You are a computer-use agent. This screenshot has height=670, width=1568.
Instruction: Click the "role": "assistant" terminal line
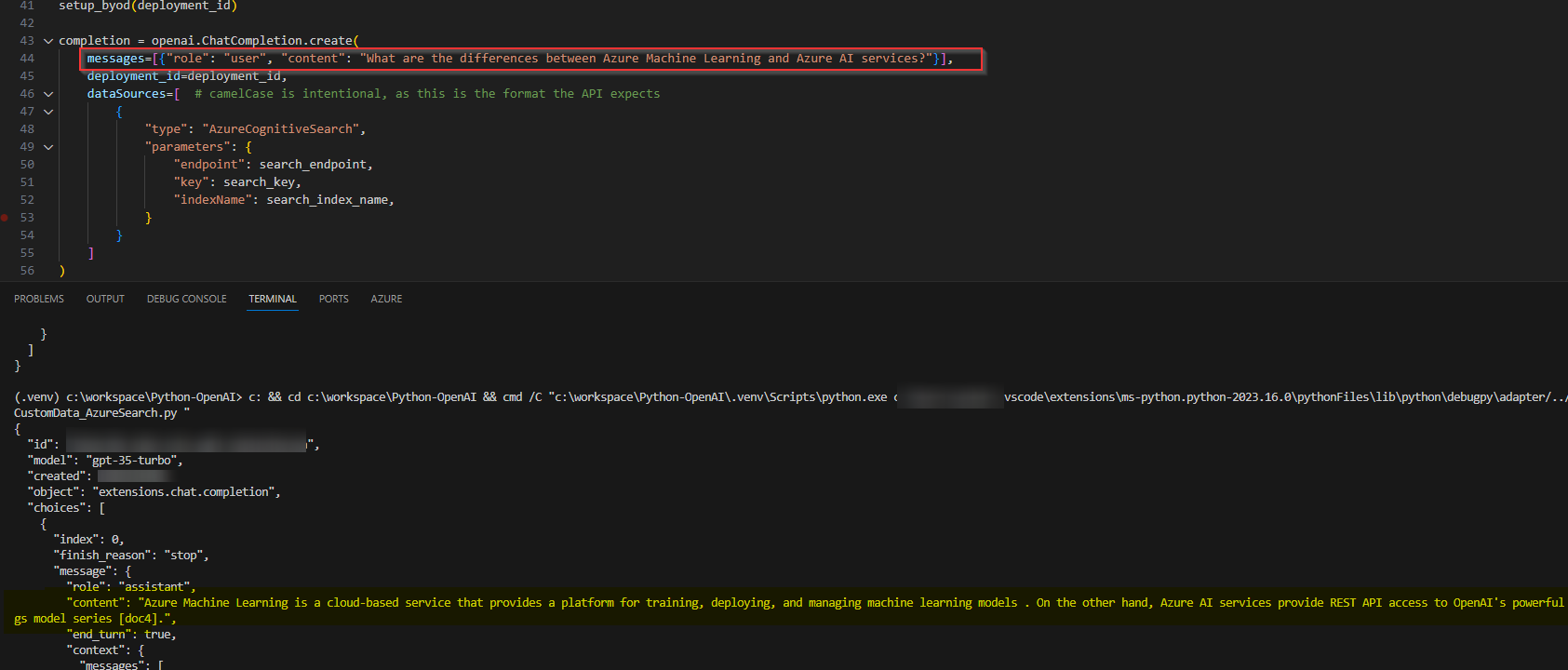[131, 587]
